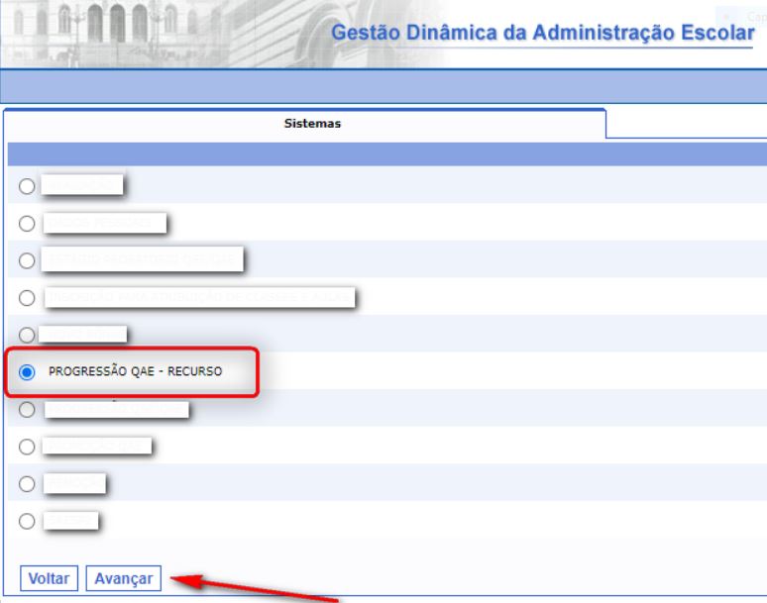
Task: Select radio button directly above PROGRESSÃO QAE option
Action: coord(27,336)
